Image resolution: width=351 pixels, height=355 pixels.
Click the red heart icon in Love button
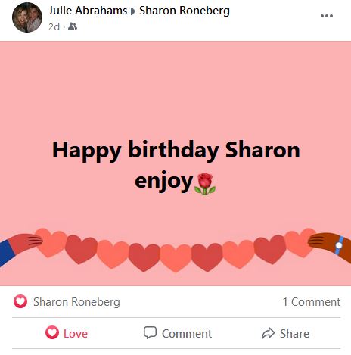pyautogui.click(x=52, y=332)
